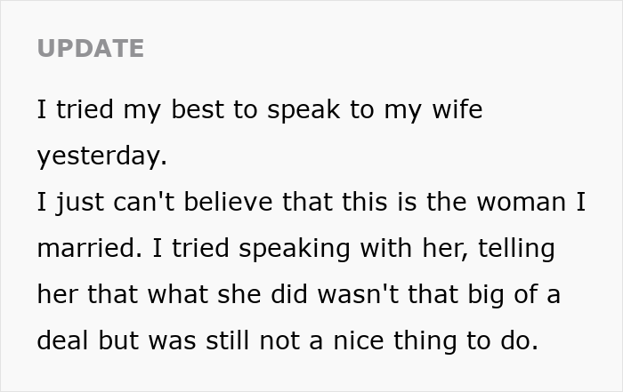Click the word "yesterday"
623x392 pixels.
pyautogui.click(x=100, y=156)
